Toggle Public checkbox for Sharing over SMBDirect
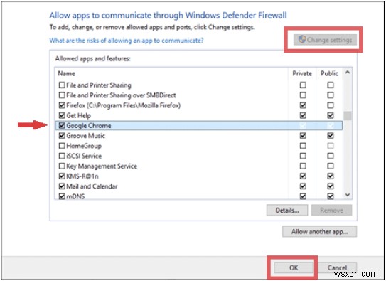Screen dimensions: 386x281 click(331, 95)
